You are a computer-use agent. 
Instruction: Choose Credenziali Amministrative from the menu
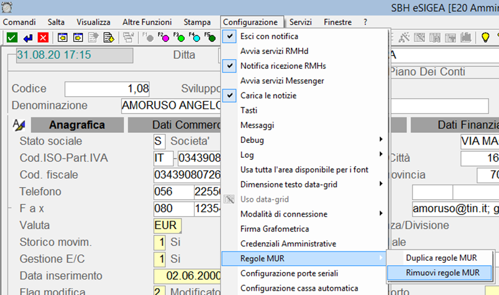click(288, 243)
